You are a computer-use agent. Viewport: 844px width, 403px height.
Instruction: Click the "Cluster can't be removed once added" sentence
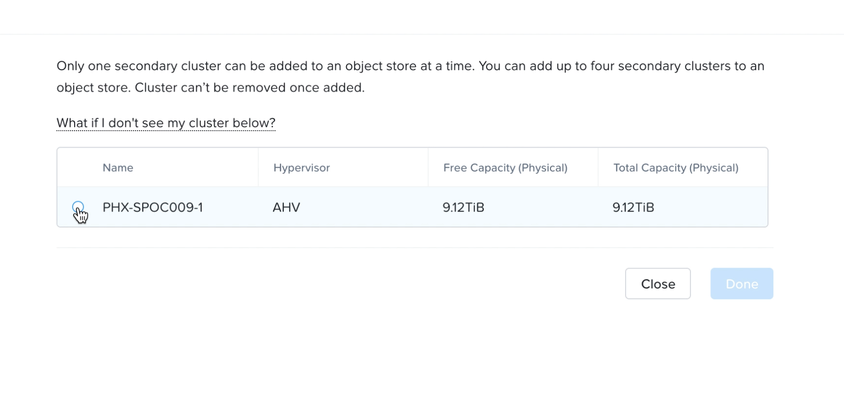pos(250,88)
